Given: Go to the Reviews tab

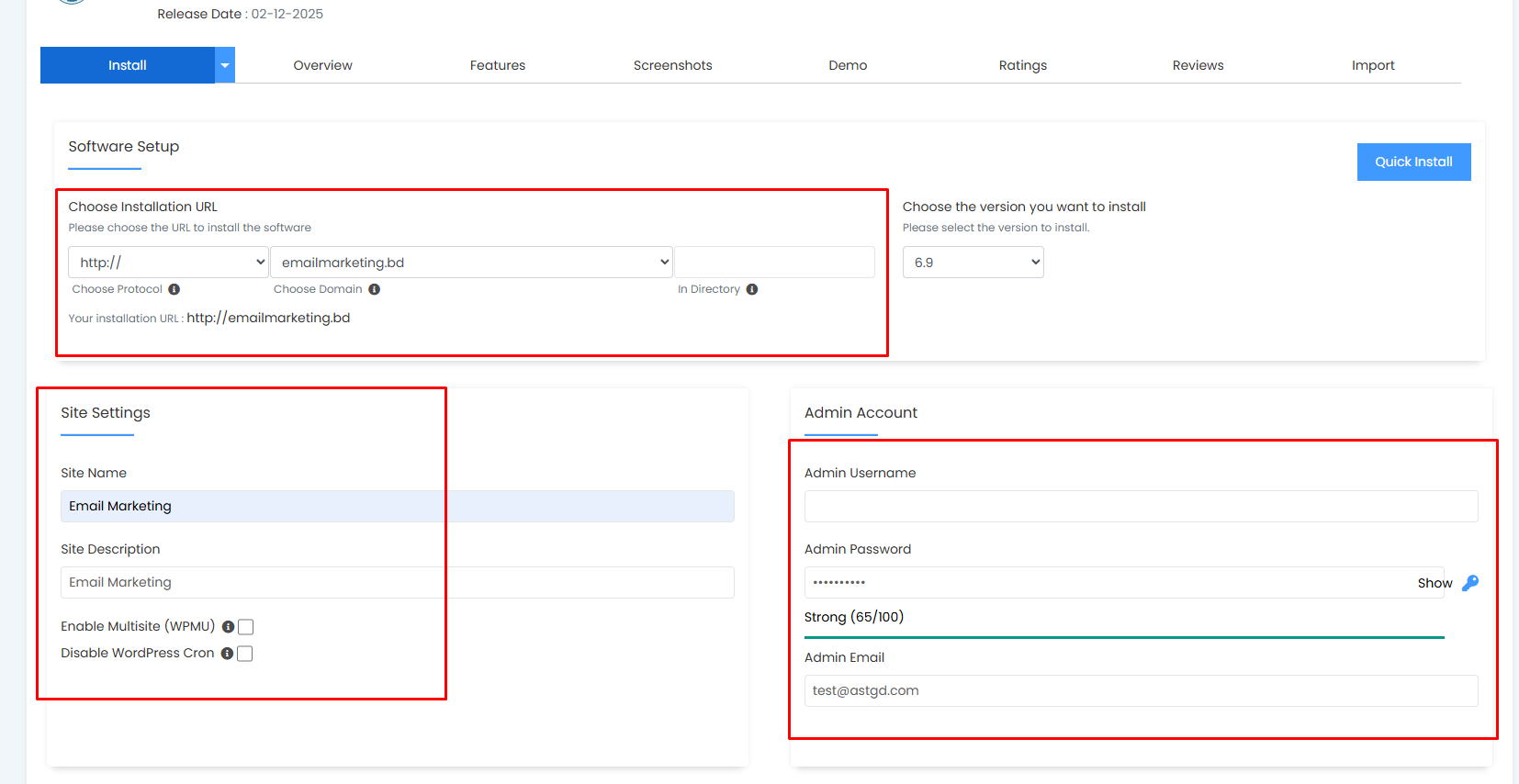Looking at the screenshot, I should pos(1198,65).
